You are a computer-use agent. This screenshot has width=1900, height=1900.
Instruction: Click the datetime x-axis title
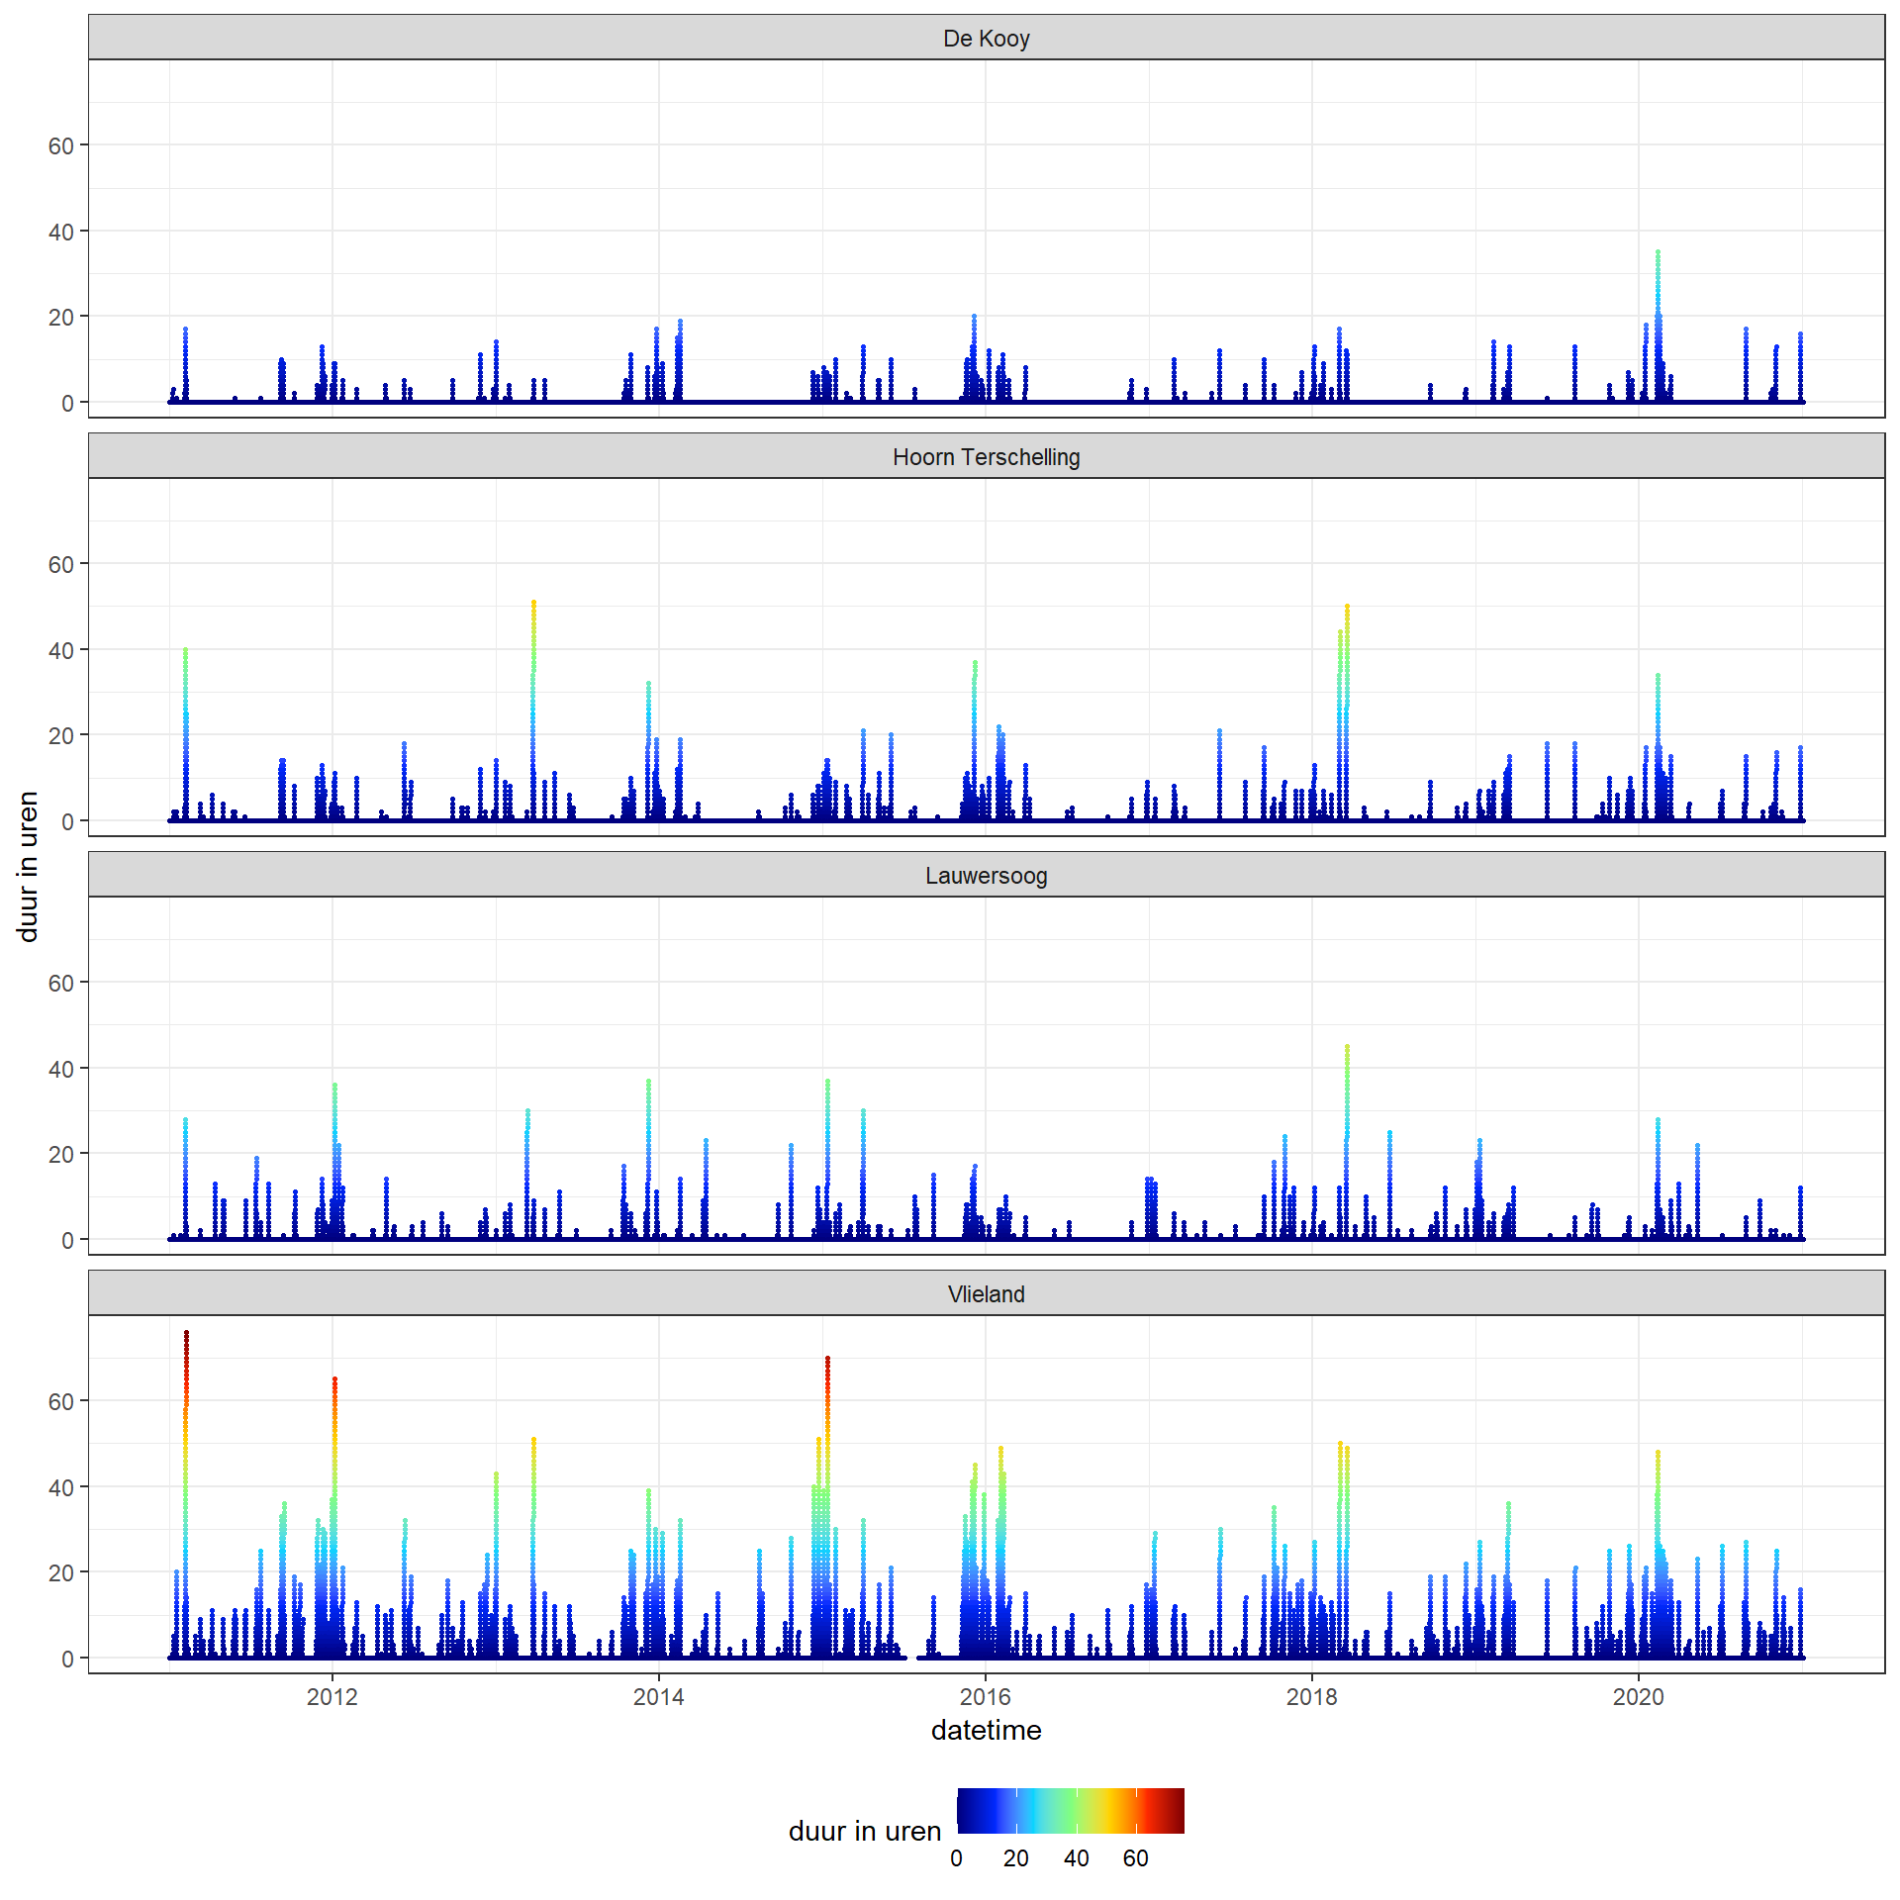(x=986, y=1730)
